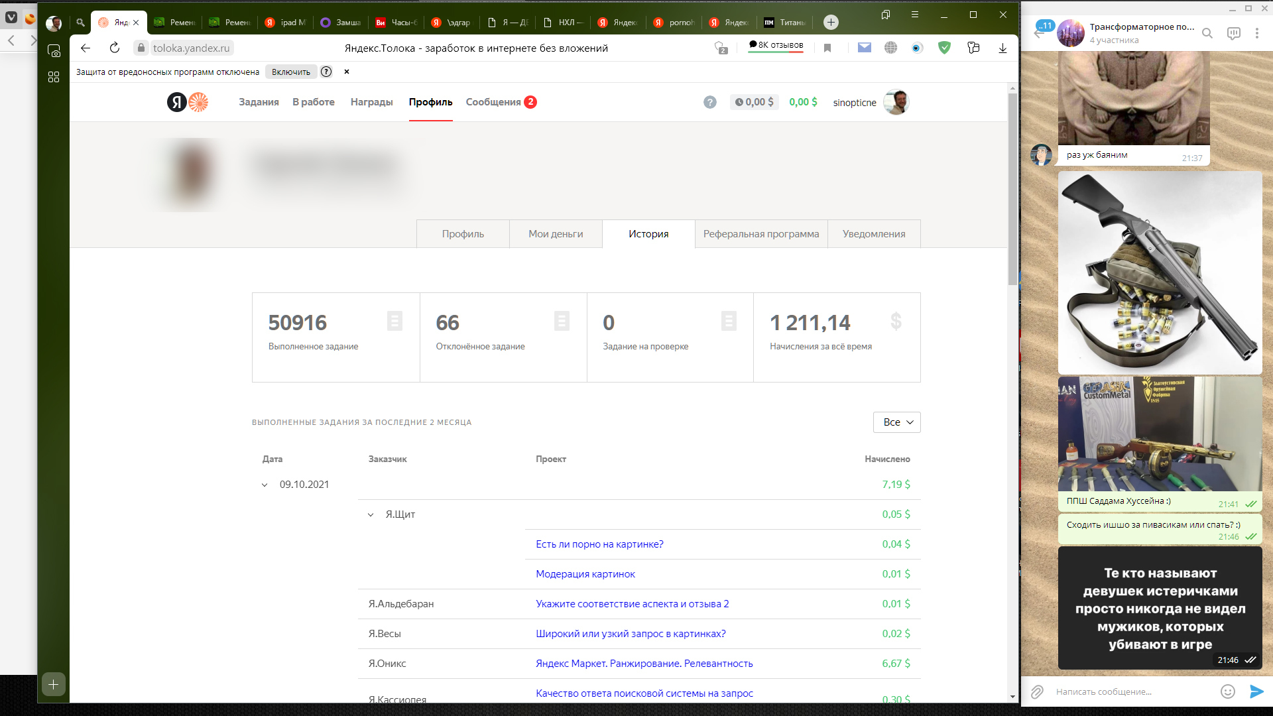Switch to the Реферальная программа tab
1273x716 pixels.
tap(761, 234)
